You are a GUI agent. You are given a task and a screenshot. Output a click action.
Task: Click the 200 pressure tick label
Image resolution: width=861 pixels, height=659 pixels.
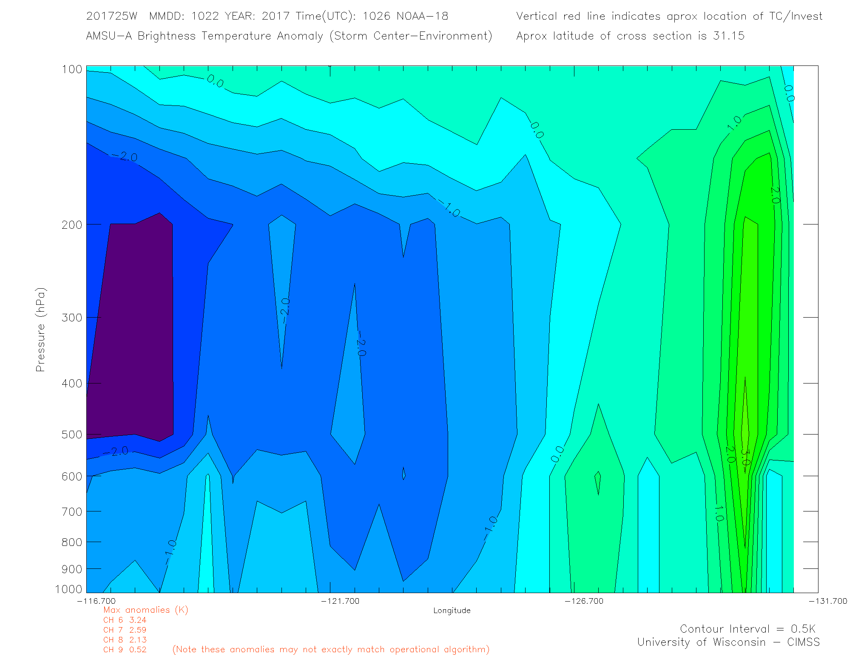point(72,224)
